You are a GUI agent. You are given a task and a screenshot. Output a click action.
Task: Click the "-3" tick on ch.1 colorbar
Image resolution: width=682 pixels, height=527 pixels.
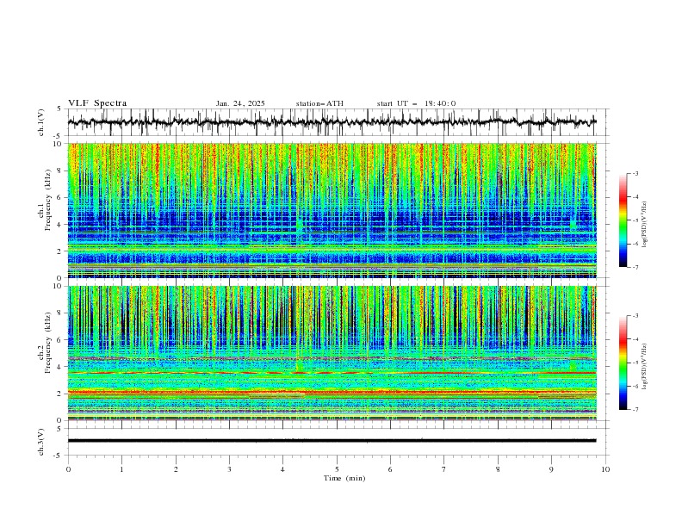[x=635, y=173]
